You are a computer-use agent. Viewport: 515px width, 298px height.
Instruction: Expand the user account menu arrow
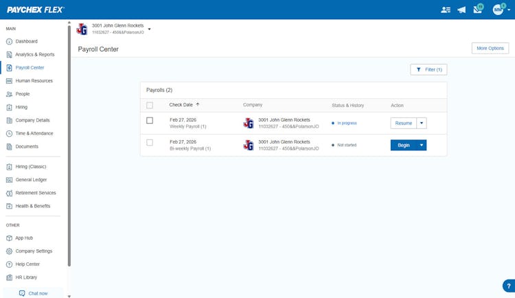tap(509, 10)
